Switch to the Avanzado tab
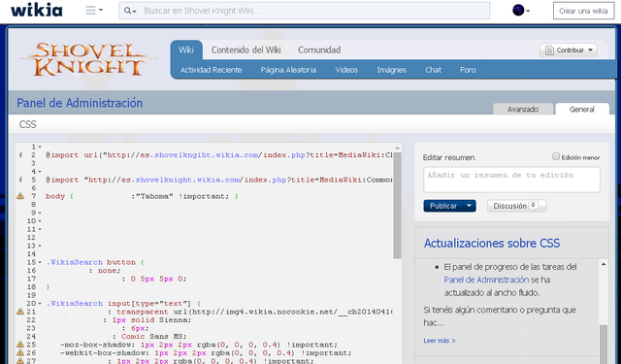The width and height of the screenshot is (621, 364). 523,109
